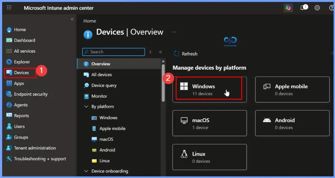Click the Devices icon in sidebar
This screenshot has width=335, height=178.
pos(9,73)
